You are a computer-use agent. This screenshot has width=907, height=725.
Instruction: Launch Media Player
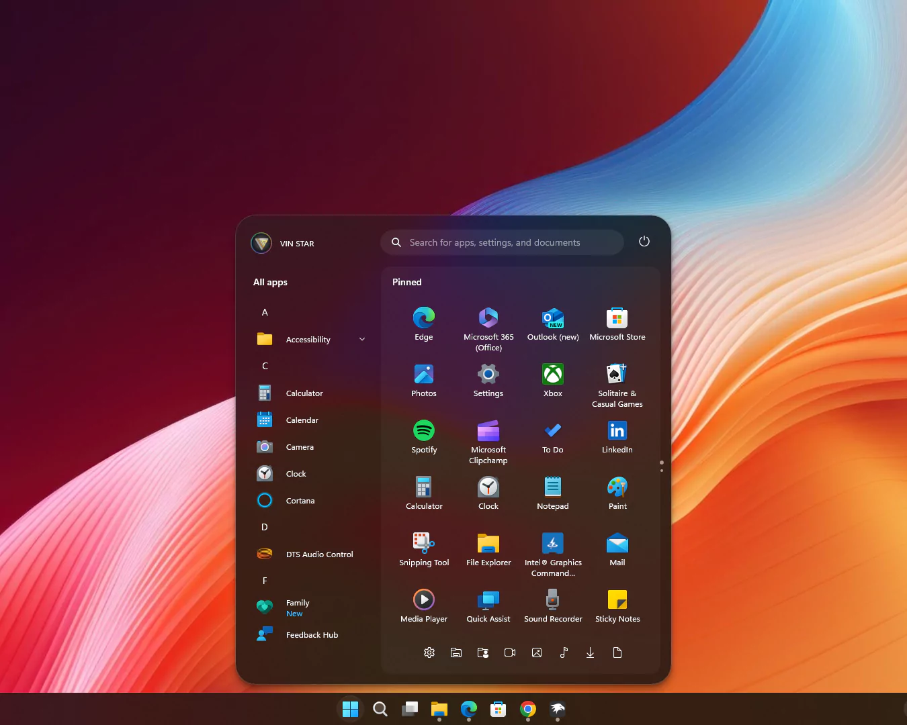423,606
